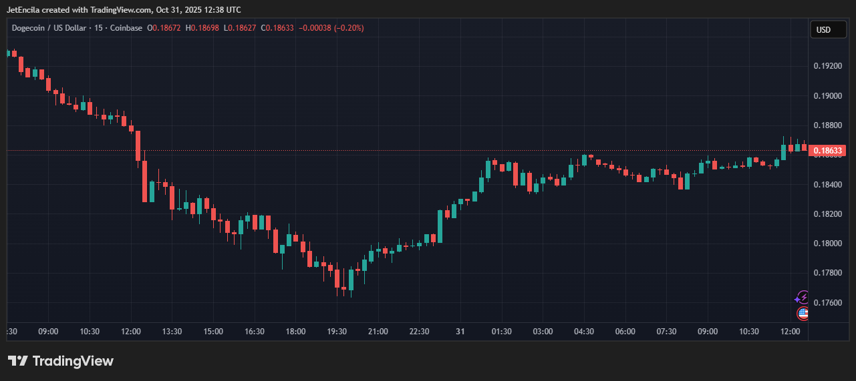Click the purple lightning bolt event icon

coord(803,298)
